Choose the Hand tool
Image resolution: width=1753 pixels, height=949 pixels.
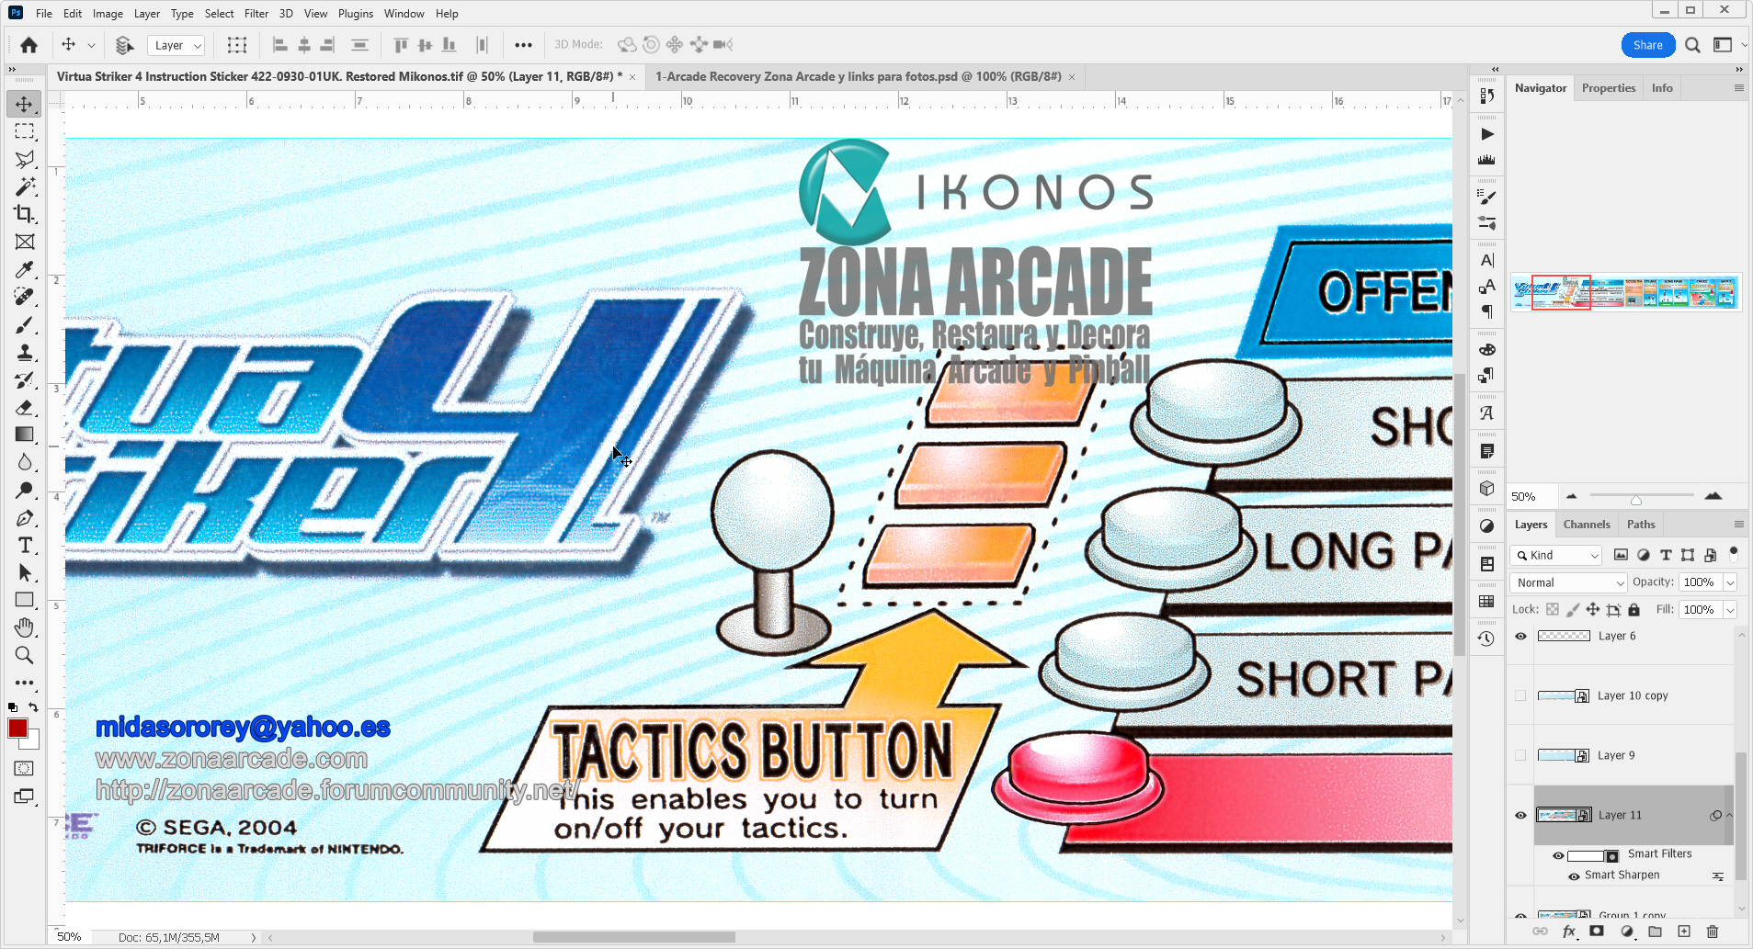point(25,627)
